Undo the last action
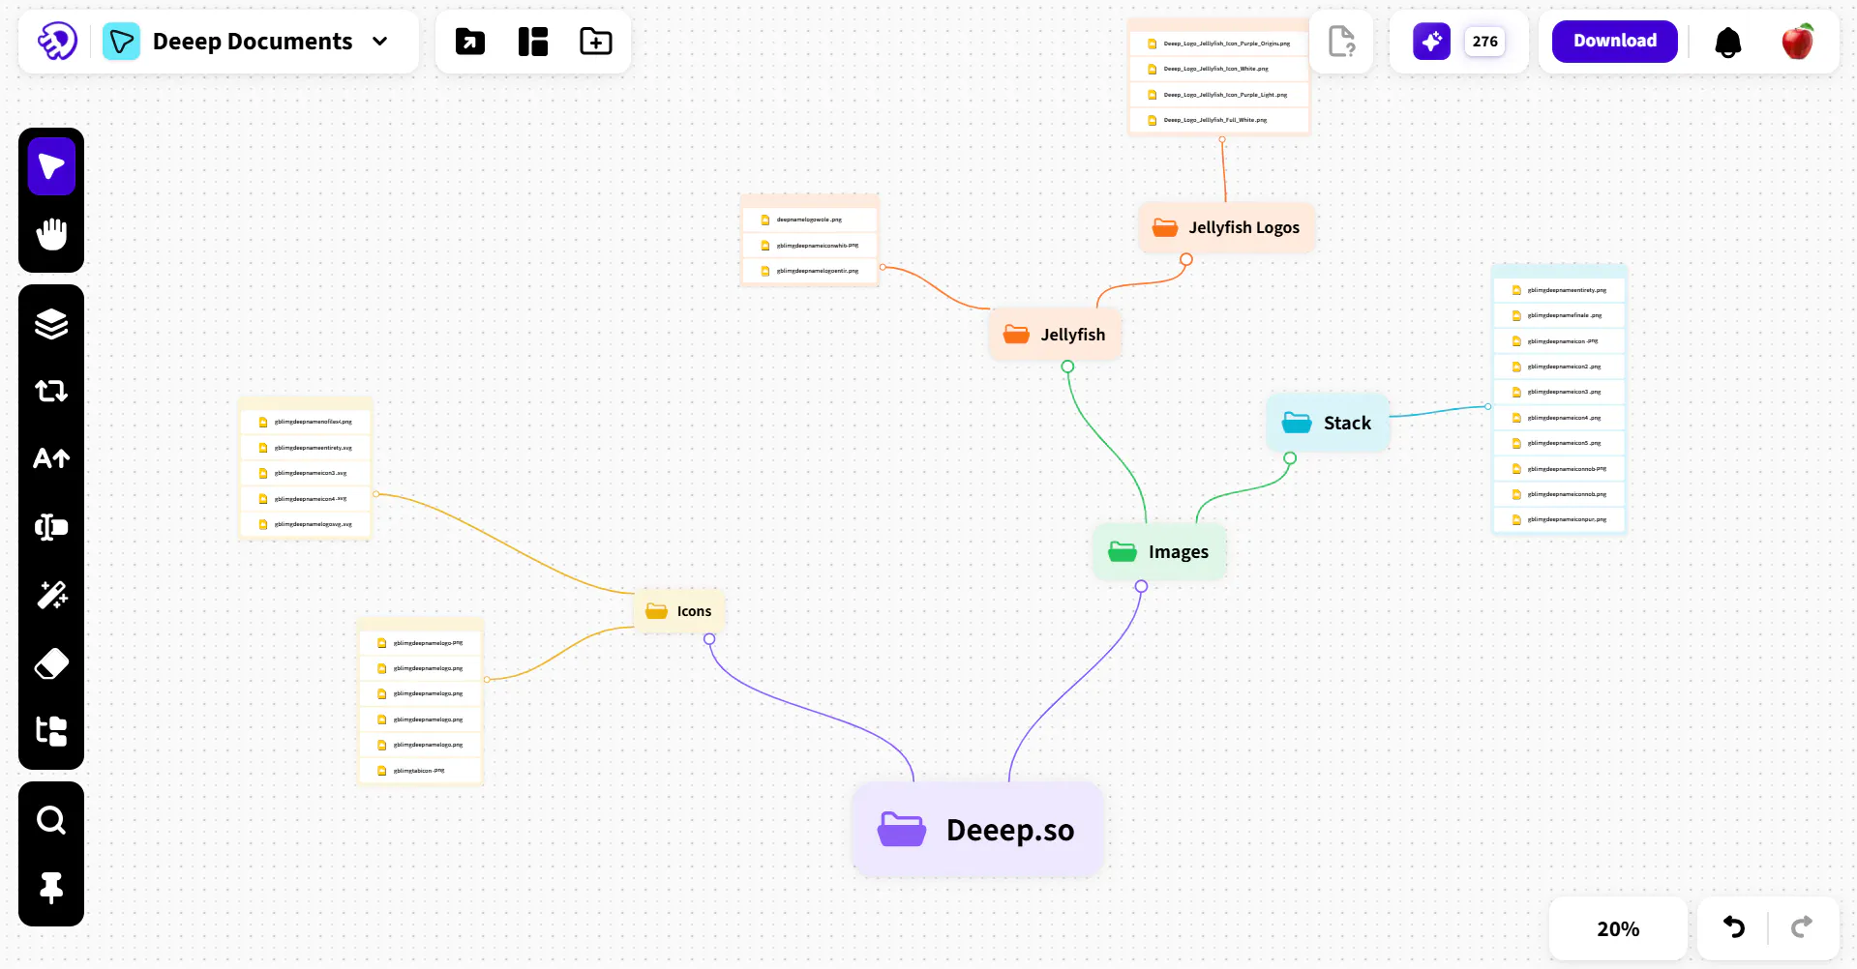The height and width of the screenshot is (969, 1857). tap(1734, 927)
